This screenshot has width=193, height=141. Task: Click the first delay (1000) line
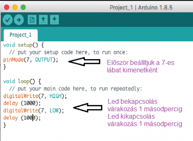pos(22,103)
